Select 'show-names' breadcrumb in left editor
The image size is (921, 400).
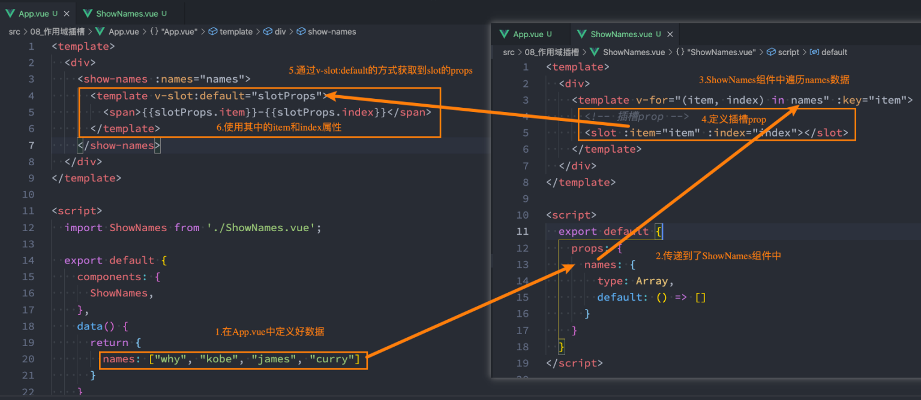pos(326,32)
